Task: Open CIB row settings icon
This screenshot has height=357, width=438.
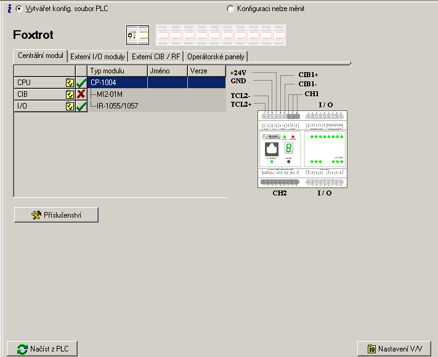Action: tap(70, 94)
